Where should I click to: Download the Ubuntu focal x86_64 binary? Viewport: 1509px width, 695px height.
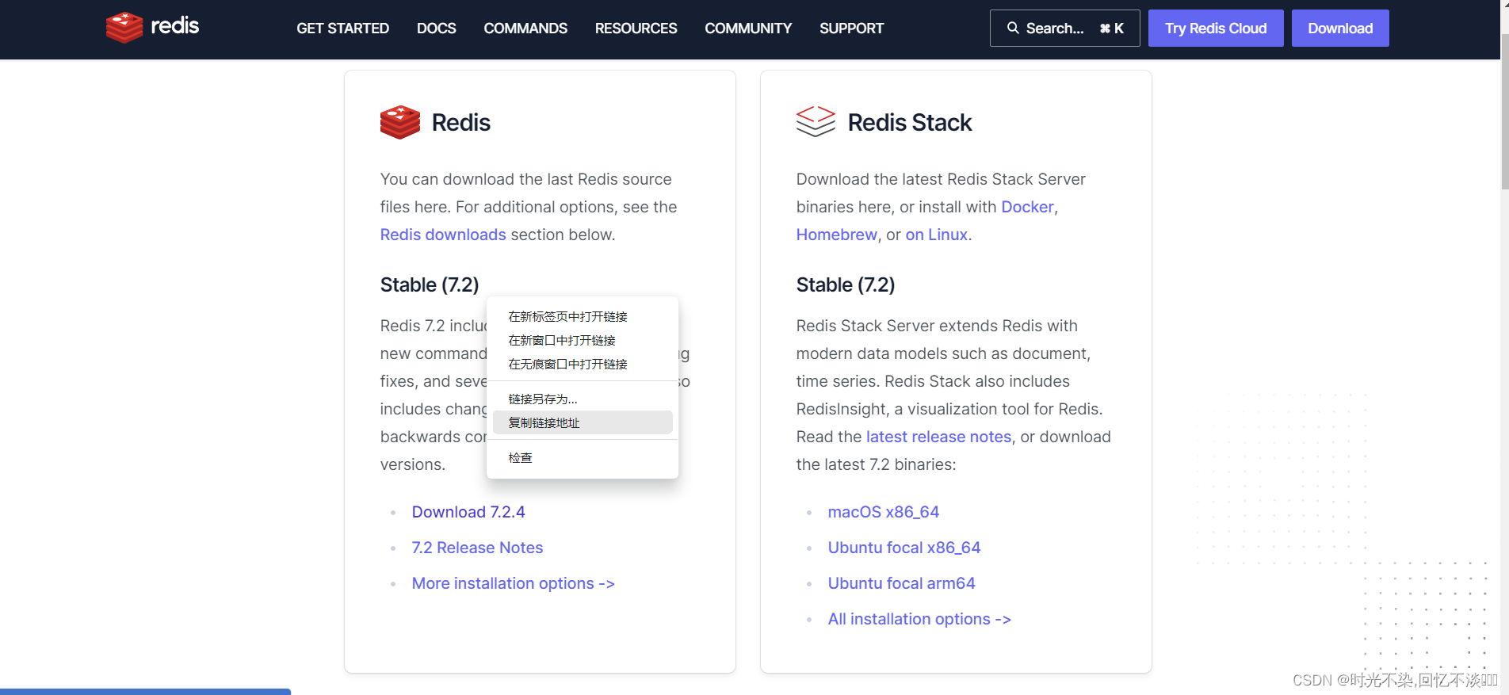903,548
